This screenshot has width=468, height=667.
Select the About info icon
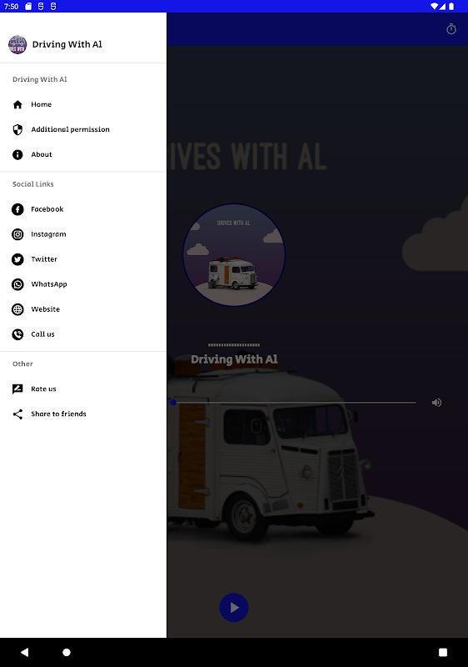(17, 154)
